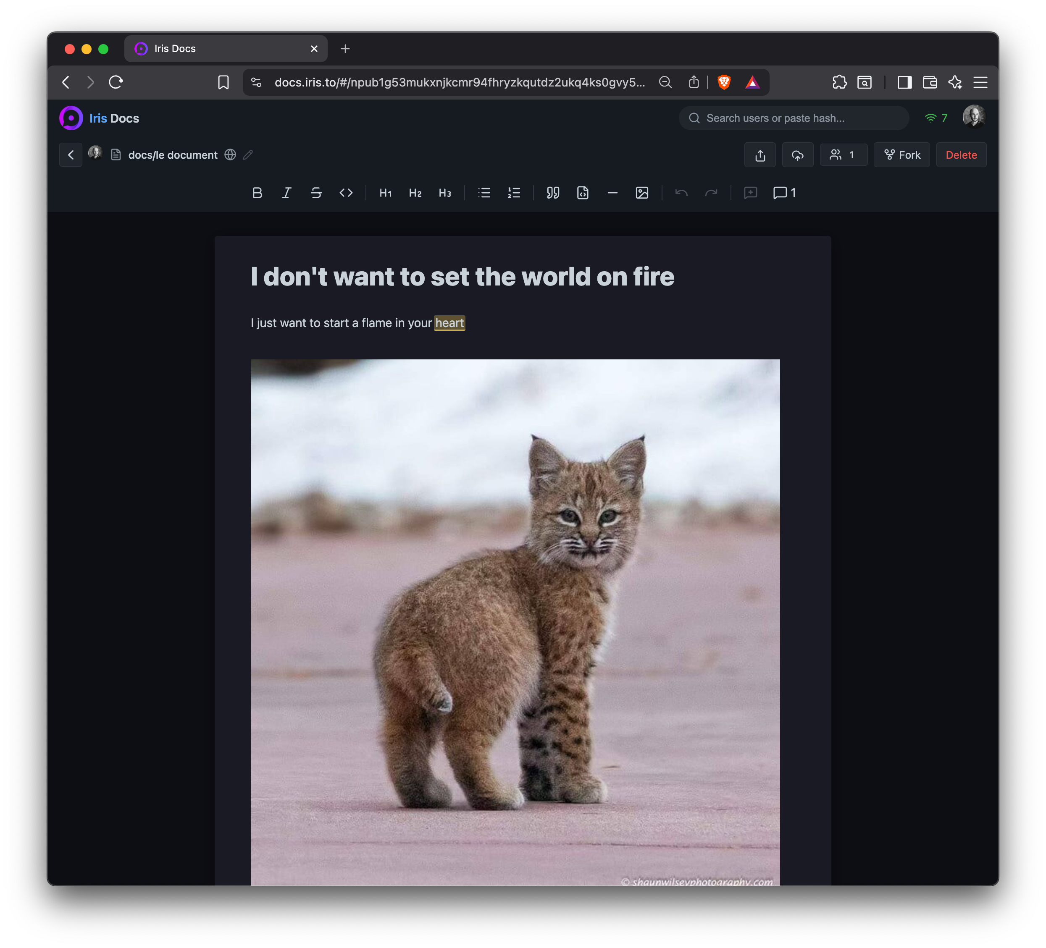Insert a code block
This screenshot has width=1046, height=948.
click(x=583, y=193)
